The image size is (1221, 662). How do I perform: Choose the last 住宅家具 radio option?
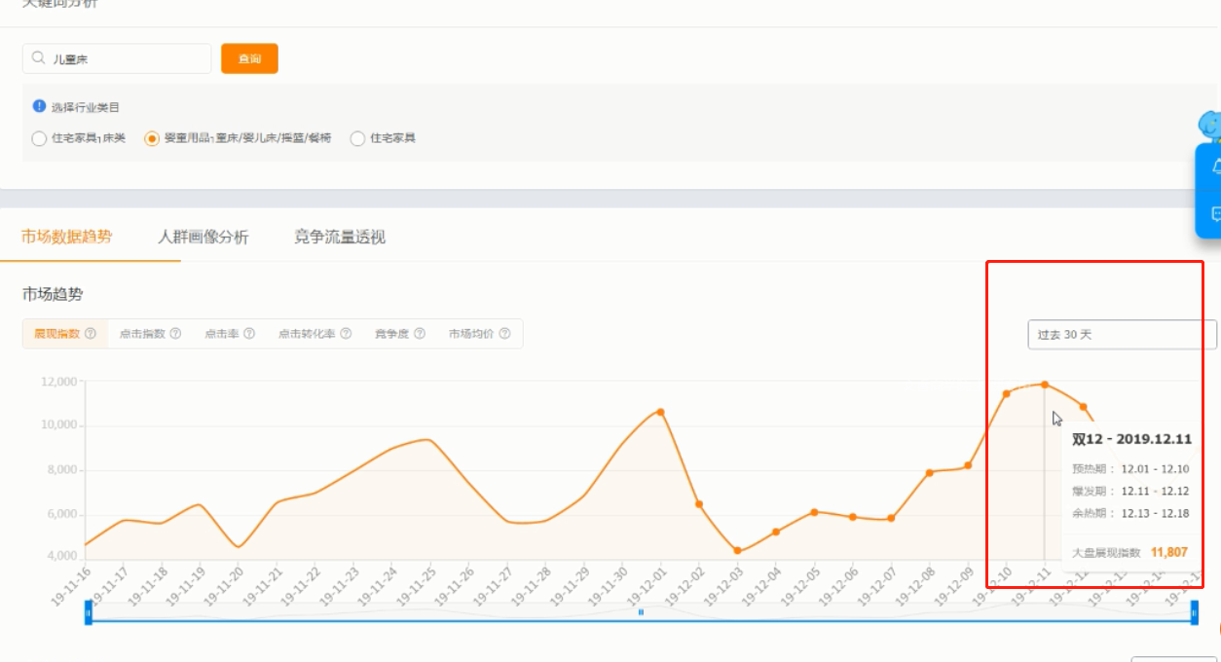tap(357, 138)
